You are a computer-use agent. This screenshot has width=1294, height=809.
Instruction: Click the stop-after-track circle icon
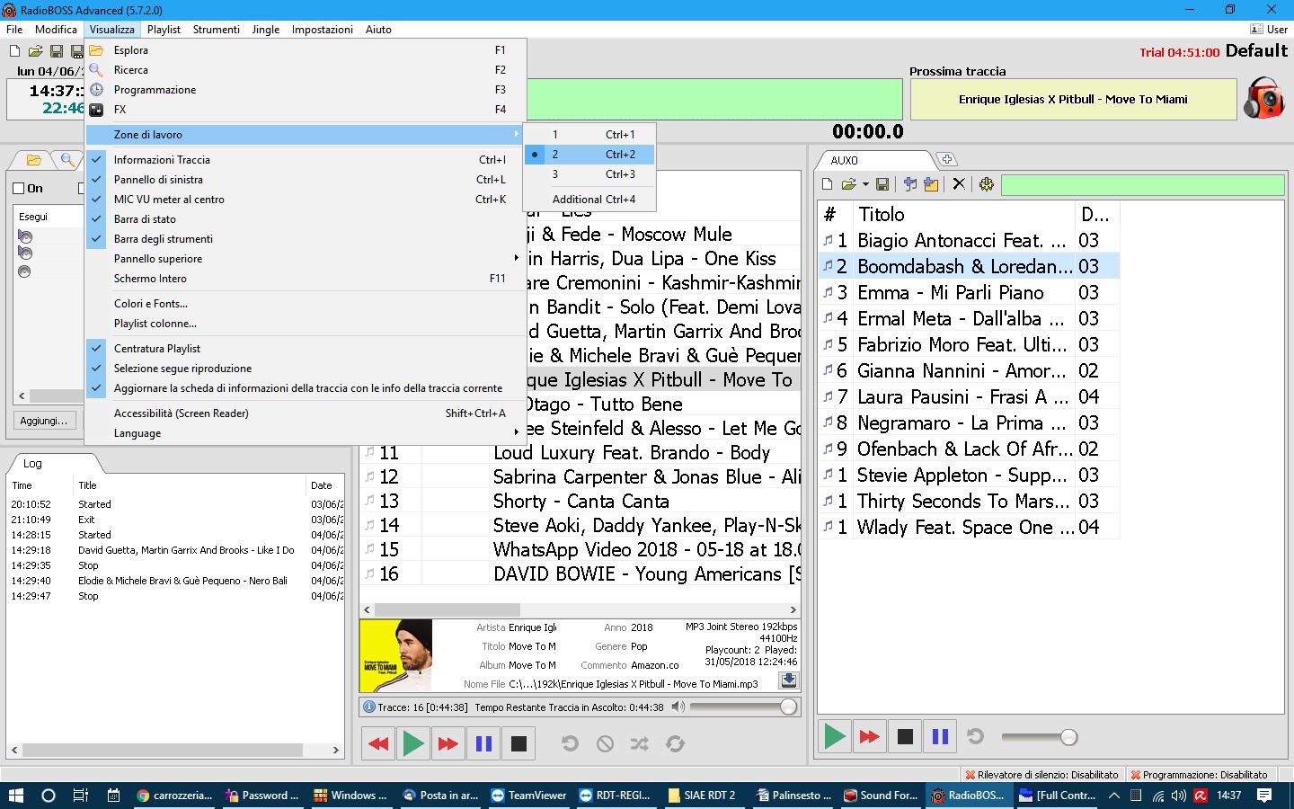tap(605, 743)
